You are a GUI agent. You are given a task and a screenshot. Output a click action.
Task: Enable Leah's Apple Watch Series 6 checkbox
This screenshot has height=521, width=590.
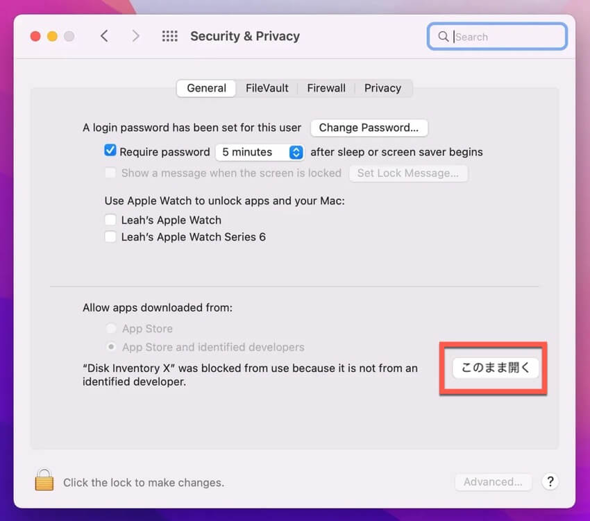(110, 237)
